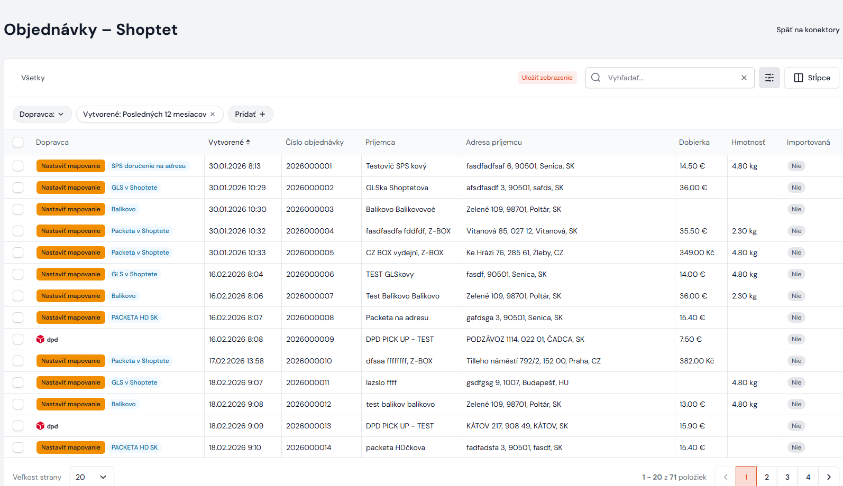Go to page 3
843x486 pixels.
click(787, 477)
